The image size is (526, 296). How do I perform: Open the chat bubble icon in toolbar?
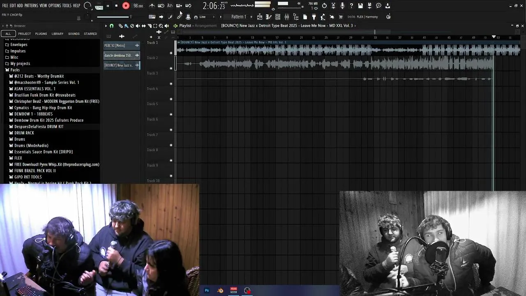pyautogui.click(x=378, y=6)
